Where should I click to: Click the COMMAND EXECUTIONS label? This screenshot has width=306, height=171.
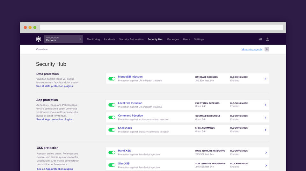[208, 116]
